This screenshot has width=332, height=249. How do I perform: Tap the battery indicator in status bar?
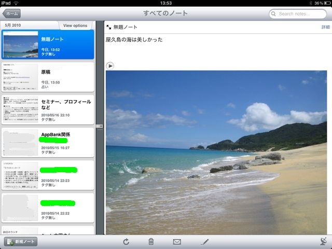pos(327,3)
